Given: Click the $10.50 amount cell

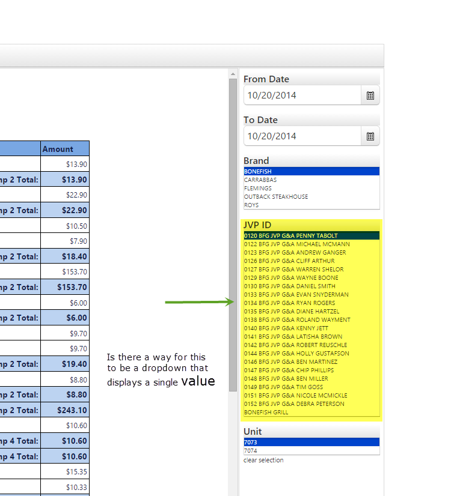Looking at the screenshot, I should pos(65,226).
